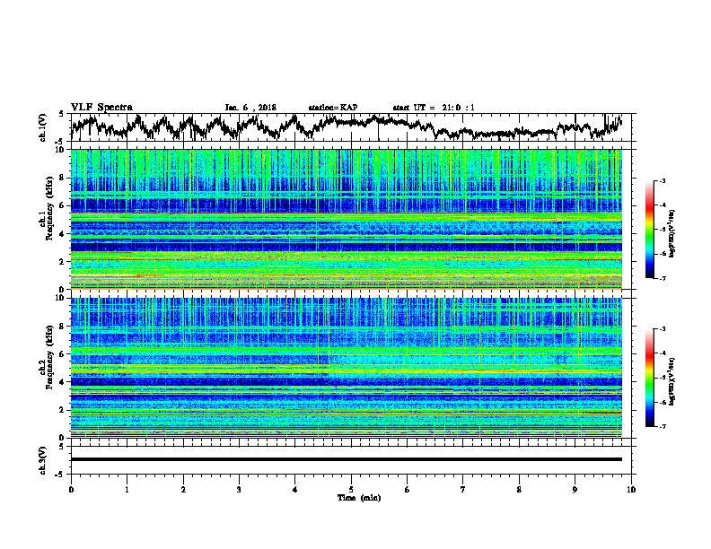711x549 pixels.
Task: Click the "6" tick on ch.1 frequency axis
Action: 63,205
